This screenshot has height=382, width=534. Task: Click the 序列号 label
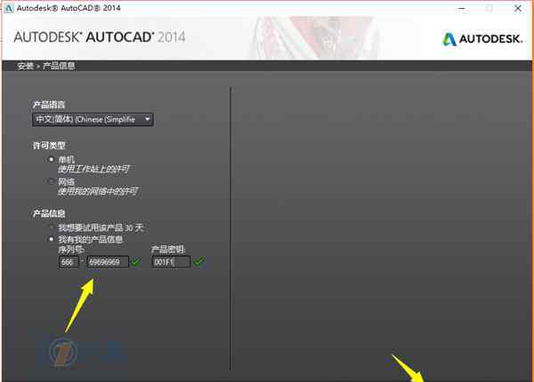[71, 250]
